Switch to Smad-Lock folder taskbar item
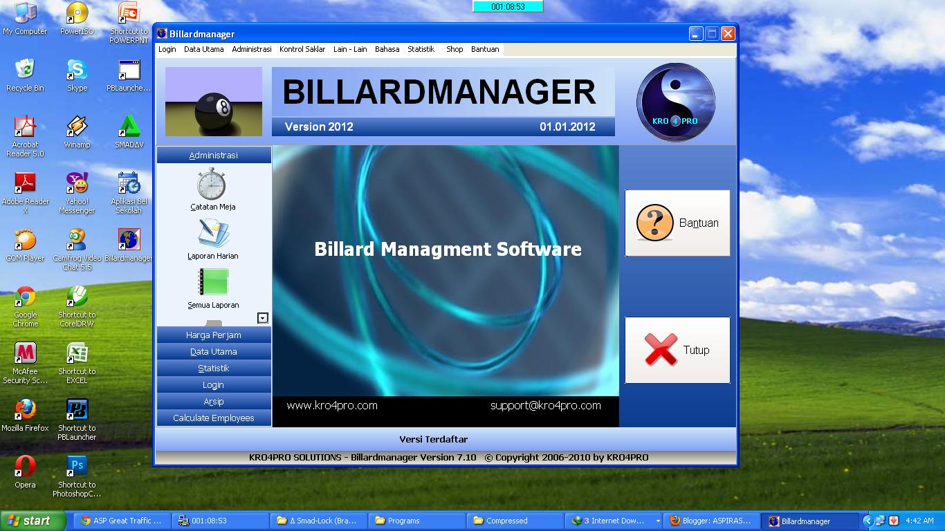 point(318,521)
